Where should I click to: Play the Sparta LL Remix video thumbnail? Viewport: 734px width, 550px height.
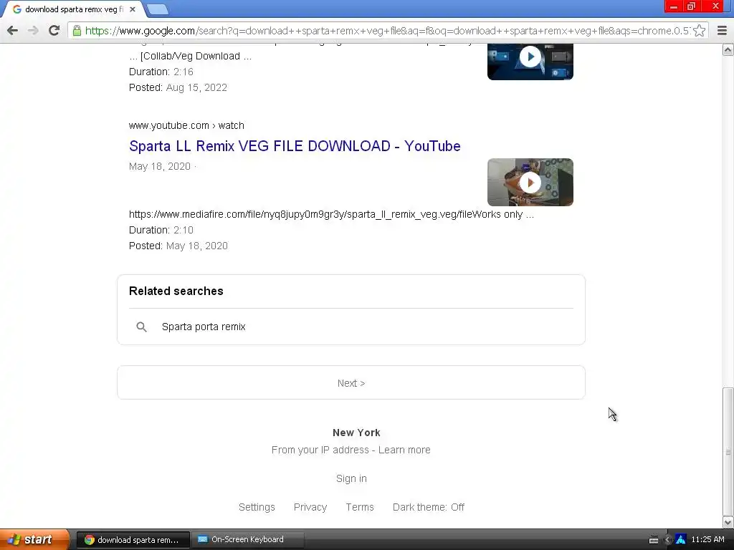[x=530, y=182]
